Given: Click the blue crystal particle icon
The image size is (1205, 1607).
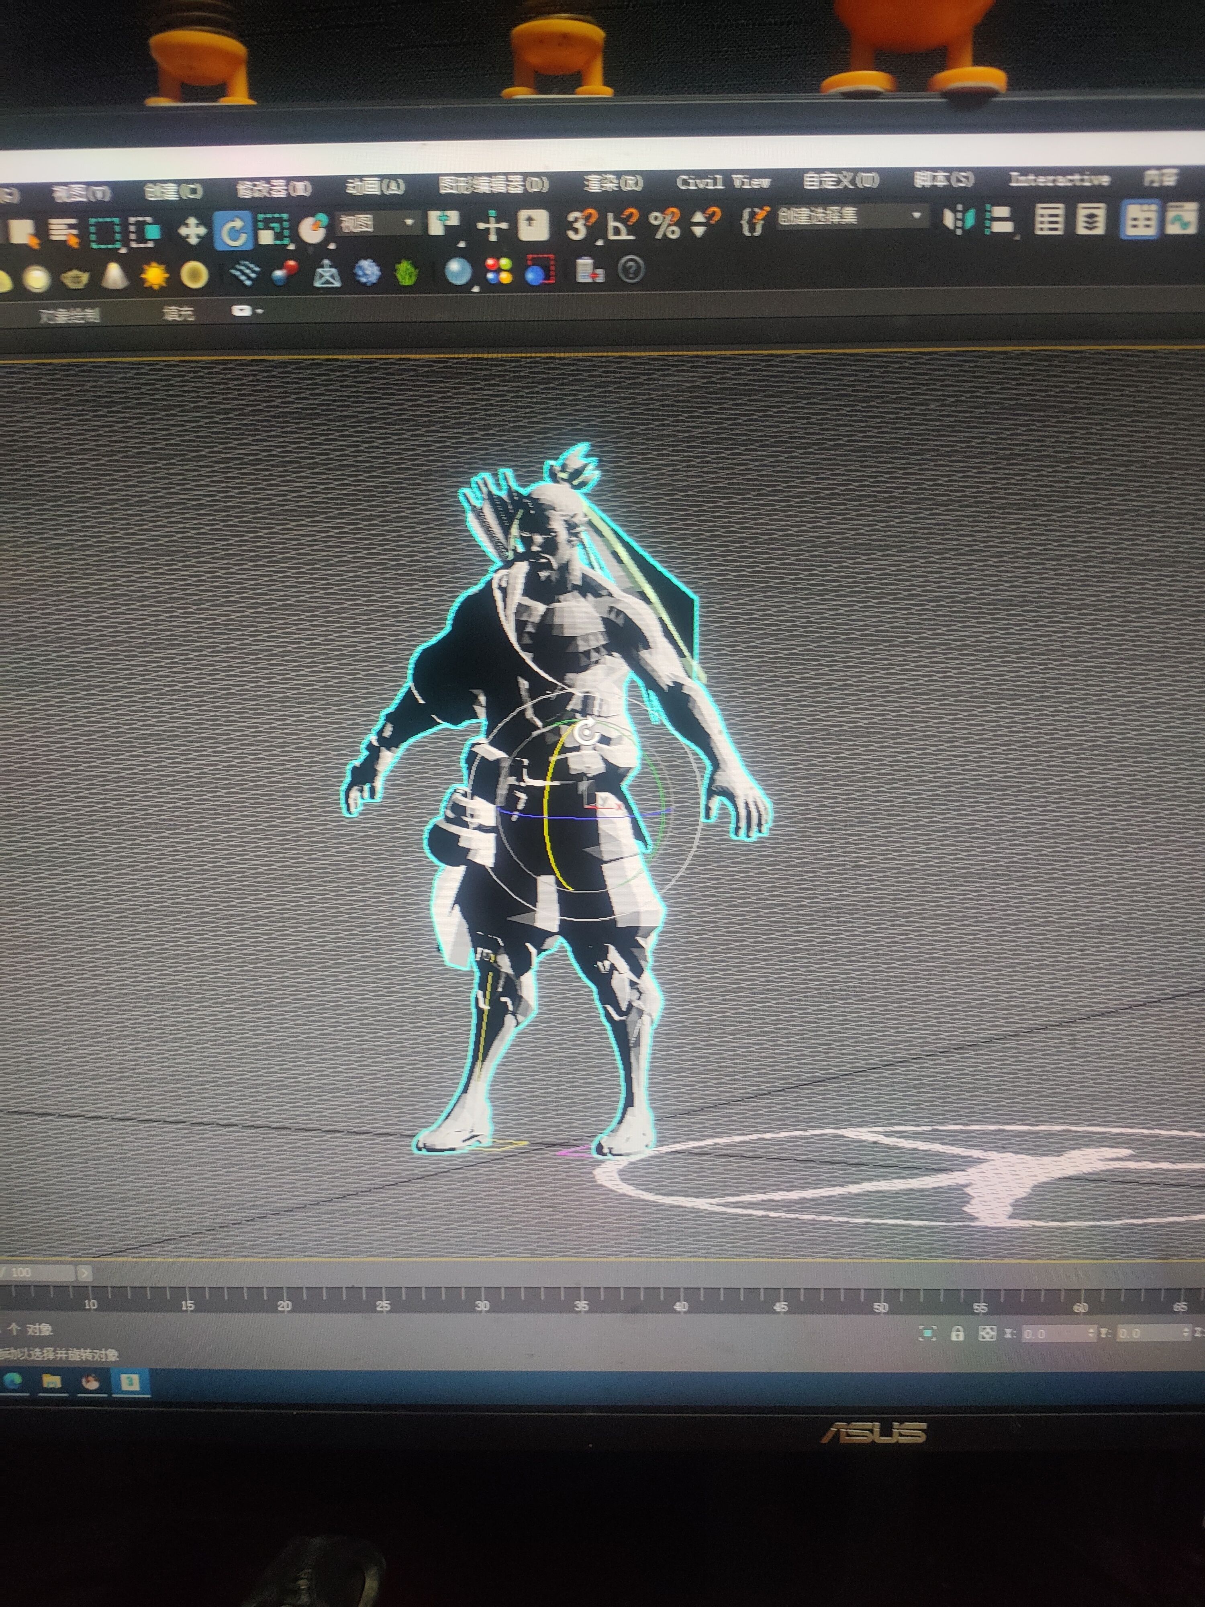Looking at the screenshot, I should [x=367, y=272].
